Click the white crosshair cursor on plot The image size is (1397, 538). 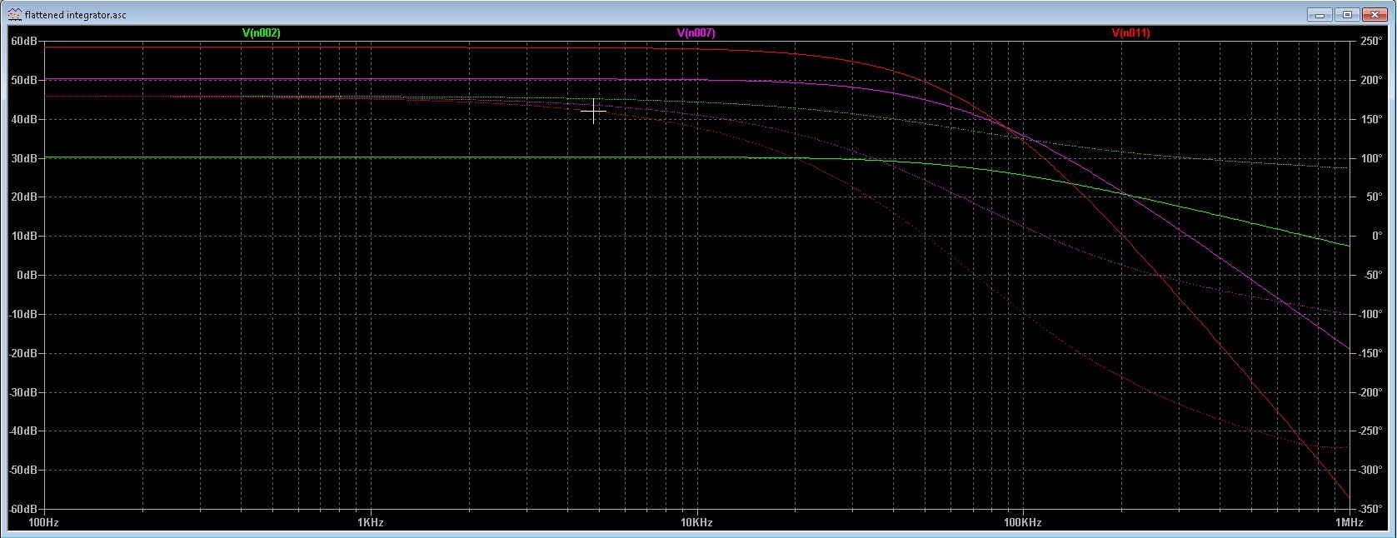[593, 111]
